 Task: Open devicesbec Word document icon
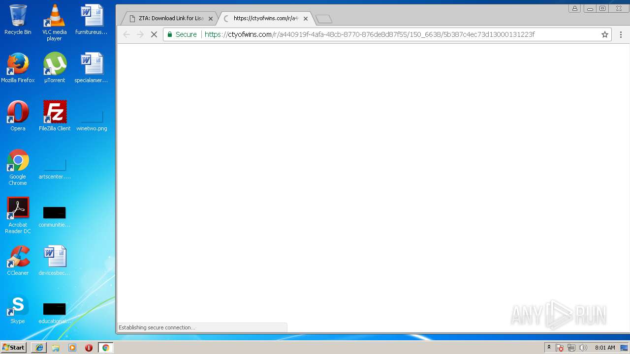[x=55, y=261]
